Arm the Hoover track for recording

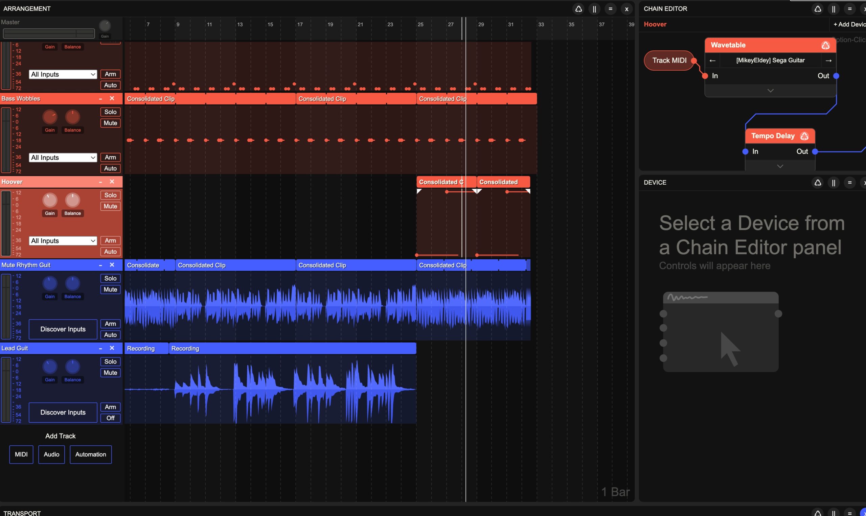110,241
